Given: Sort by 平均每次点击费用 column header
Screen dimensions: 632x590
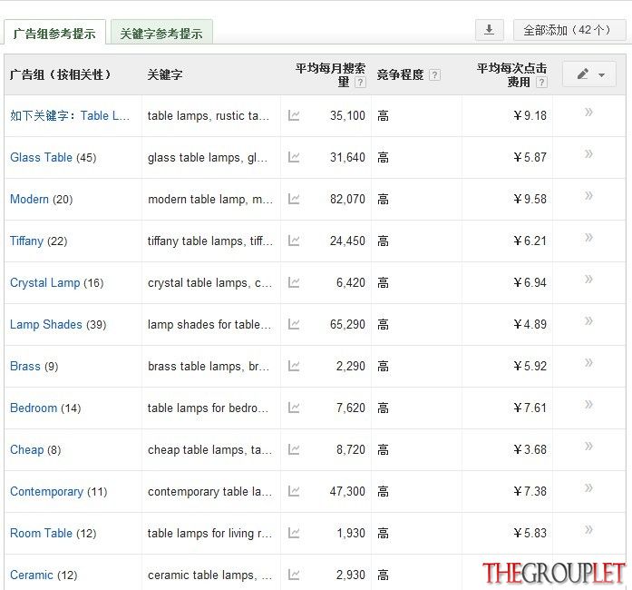Looking at the screenshot, I should click(511, 74).
